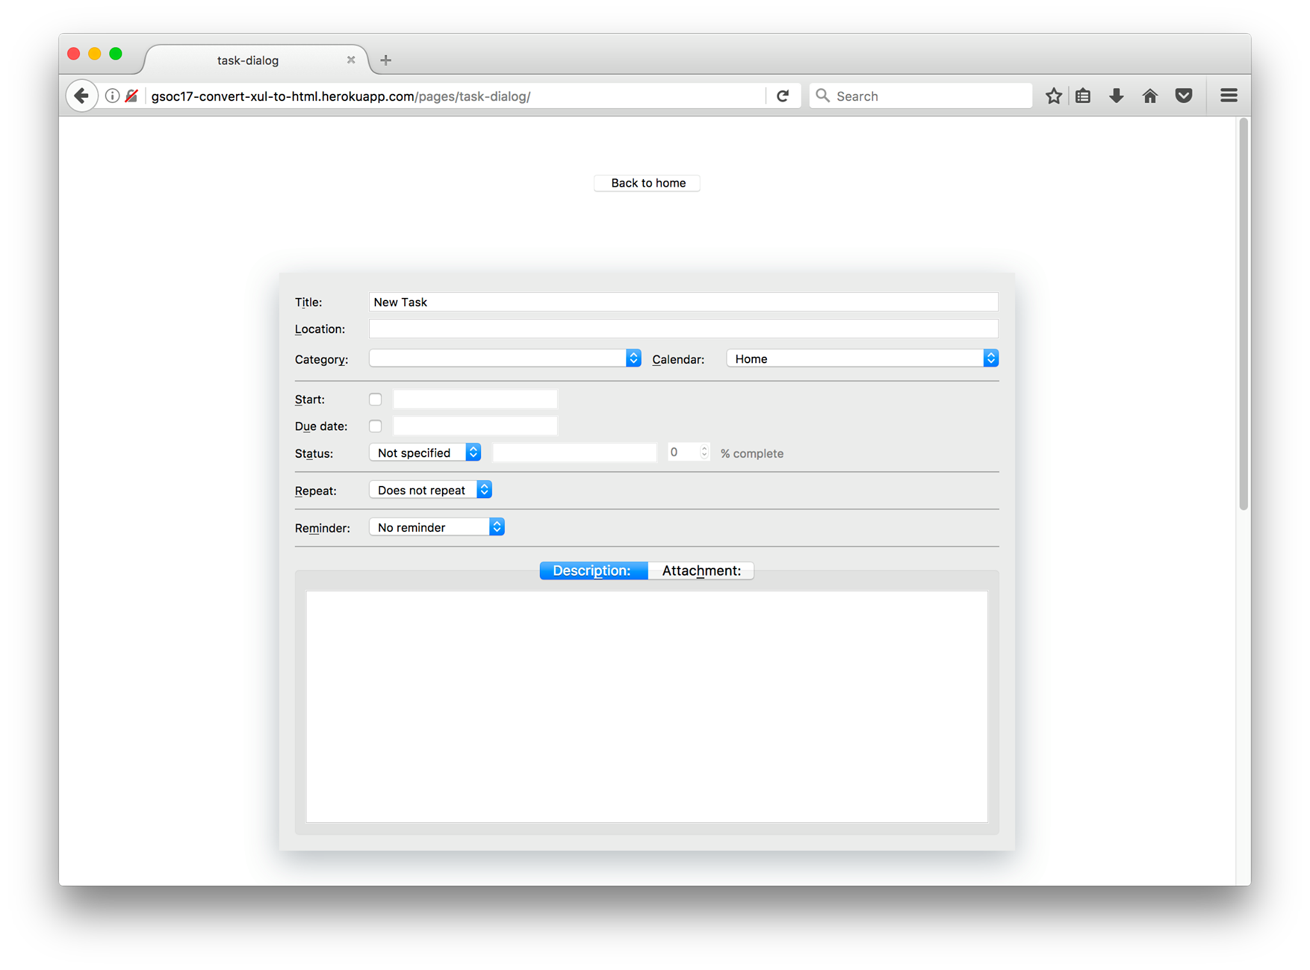Image resolution: width=1310 pixels, height=970 pixels.
Task: Enable the Start date checkbox
Action: coord(375,399)
